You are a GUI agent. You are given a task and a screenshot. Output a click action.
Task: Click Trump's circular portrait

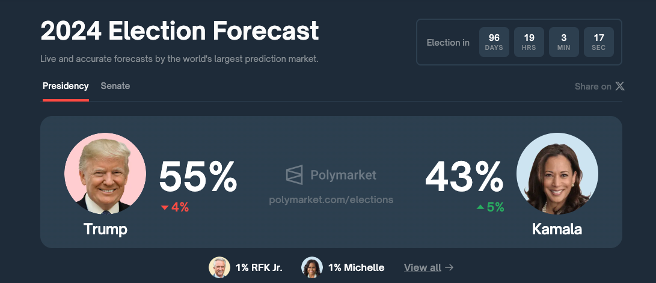click(105, 174)
